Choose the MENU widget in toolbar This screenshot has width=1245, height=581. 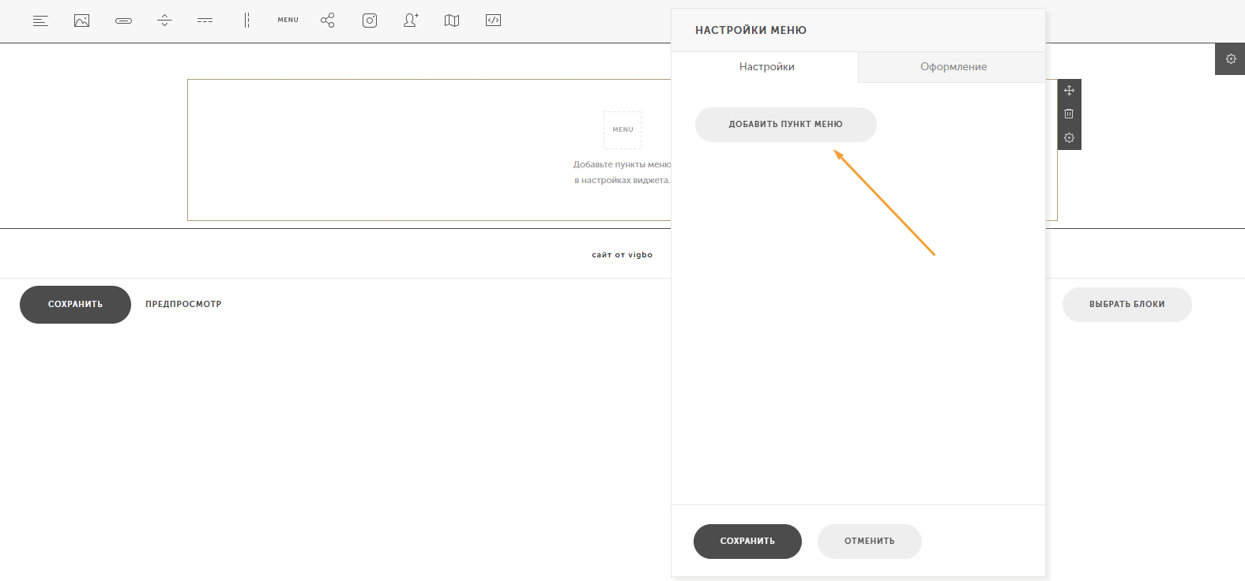288,21
